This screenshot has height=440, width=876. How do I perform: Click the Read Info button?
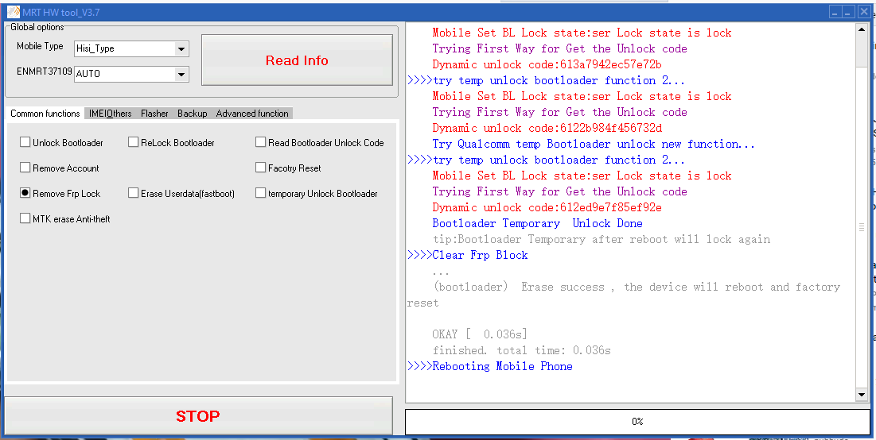point(297,60)
